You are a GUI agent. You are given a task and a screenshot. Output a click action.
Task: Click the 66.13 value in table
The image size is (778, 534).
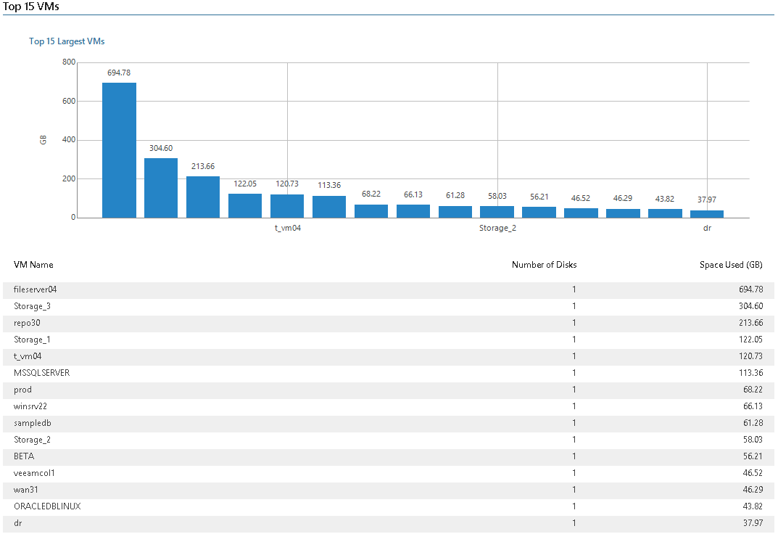[x=753, y=406]
